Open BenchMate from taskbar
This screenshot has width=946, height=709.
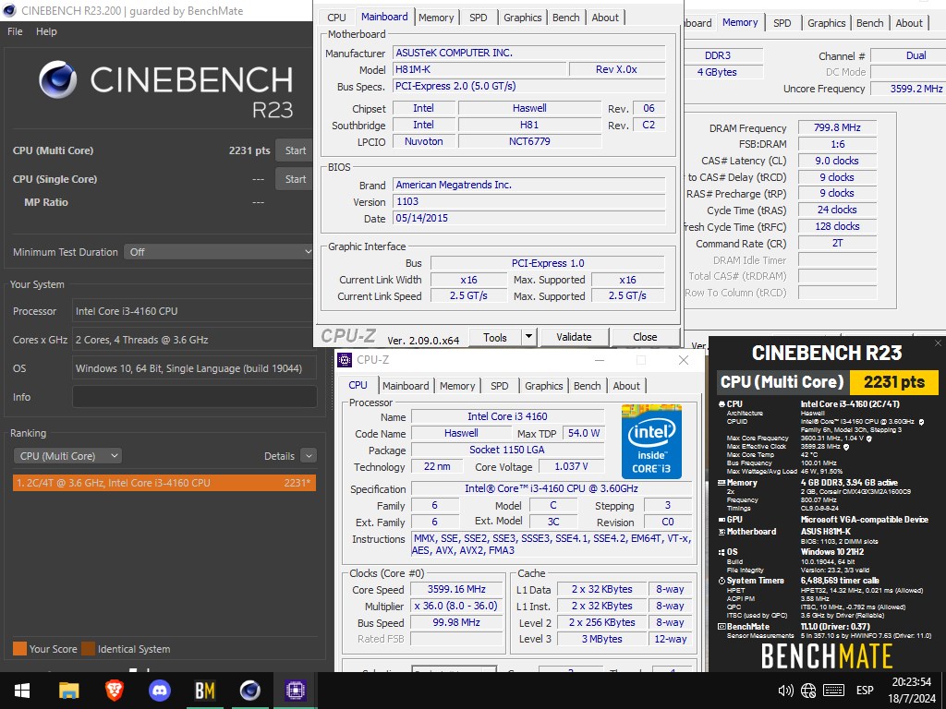(x=204, y=691)
